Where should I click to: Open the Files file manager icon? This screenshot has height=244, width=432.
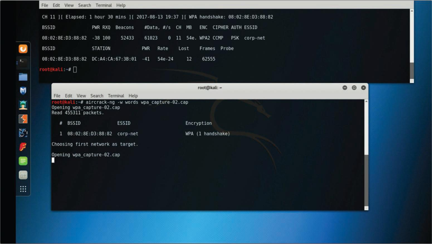[x=23, y=77]
